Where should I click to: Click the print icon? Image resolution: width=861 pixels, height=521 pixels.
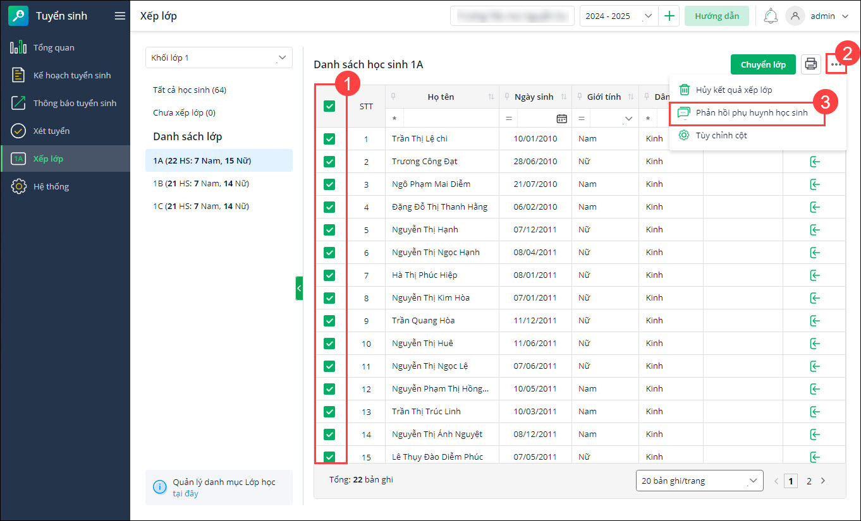811,64
